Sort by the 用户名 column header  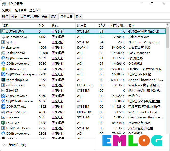coord(86,26)
